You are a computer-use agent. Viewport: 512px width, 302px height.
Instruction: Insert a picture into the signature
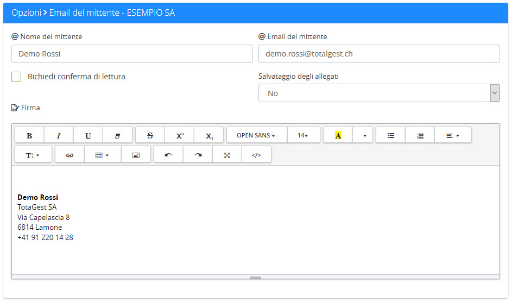tap(136, 155)
